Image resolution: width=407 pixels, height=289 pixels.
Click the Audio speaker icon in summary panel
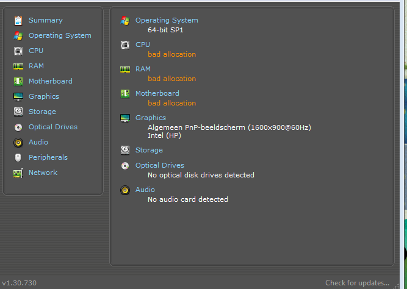click(x=125, y=190)
